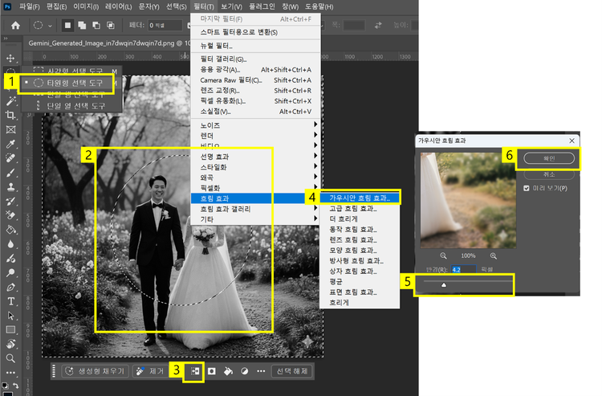This screenshot has height=396, width=602.
Task: Open the 이미지(I) menu
Action: pyautogui.click(x=86, y=6)
